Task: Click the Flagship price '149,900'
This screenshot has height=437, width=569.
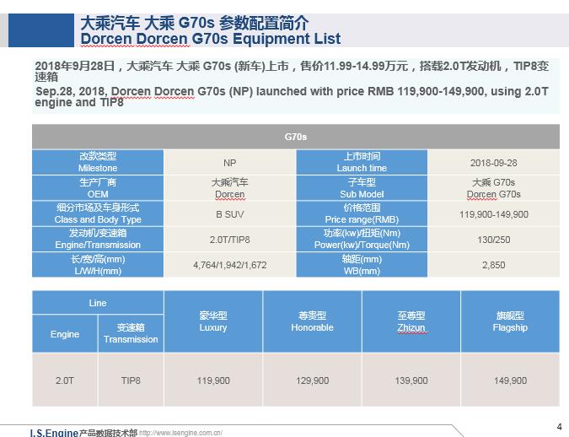Action: point(510,380)
